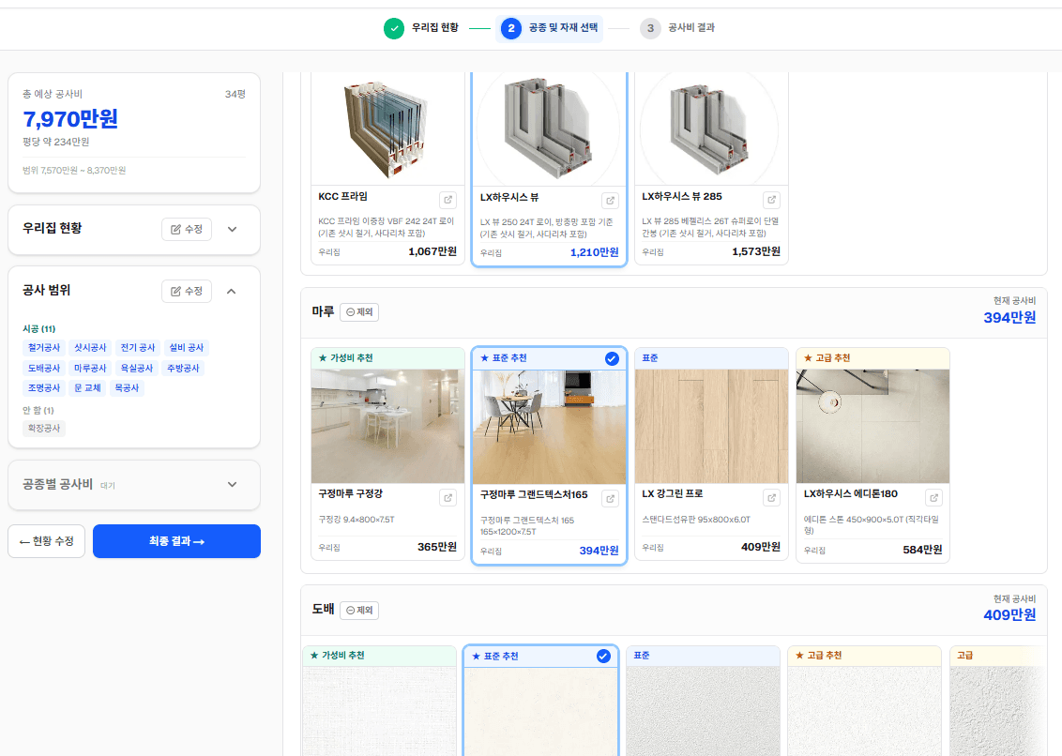Click 마루 current cost 394만원 heading value
The height and width of the screenshot is (756, 1062).
1009,318
